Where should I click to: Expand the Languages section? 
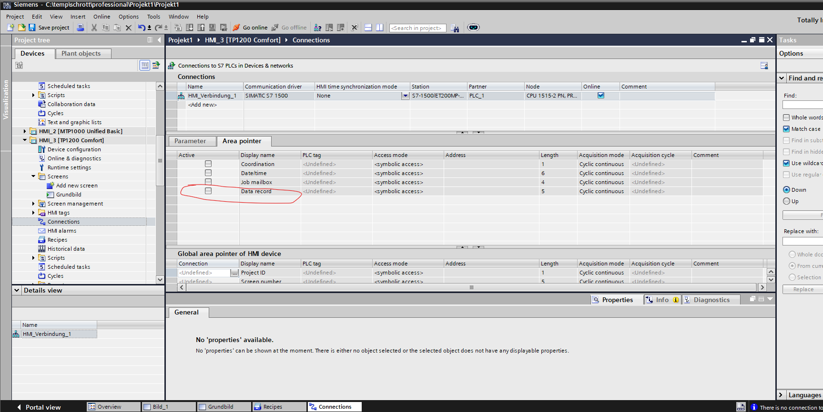pos(781,395)
